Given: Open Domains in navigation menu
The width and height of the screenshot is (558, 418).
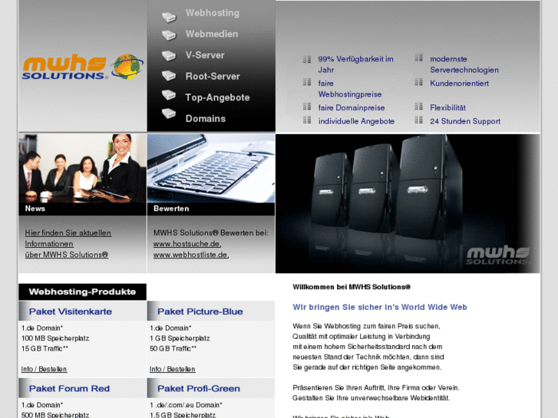Looking at the screenshot, I should tap(206, 119).
